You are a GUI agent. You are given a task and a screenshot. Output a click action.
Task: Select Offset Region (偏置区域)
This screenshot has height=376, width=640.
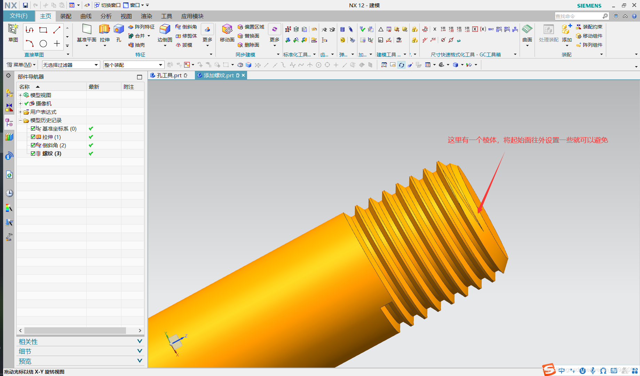(x=251, y=27)
